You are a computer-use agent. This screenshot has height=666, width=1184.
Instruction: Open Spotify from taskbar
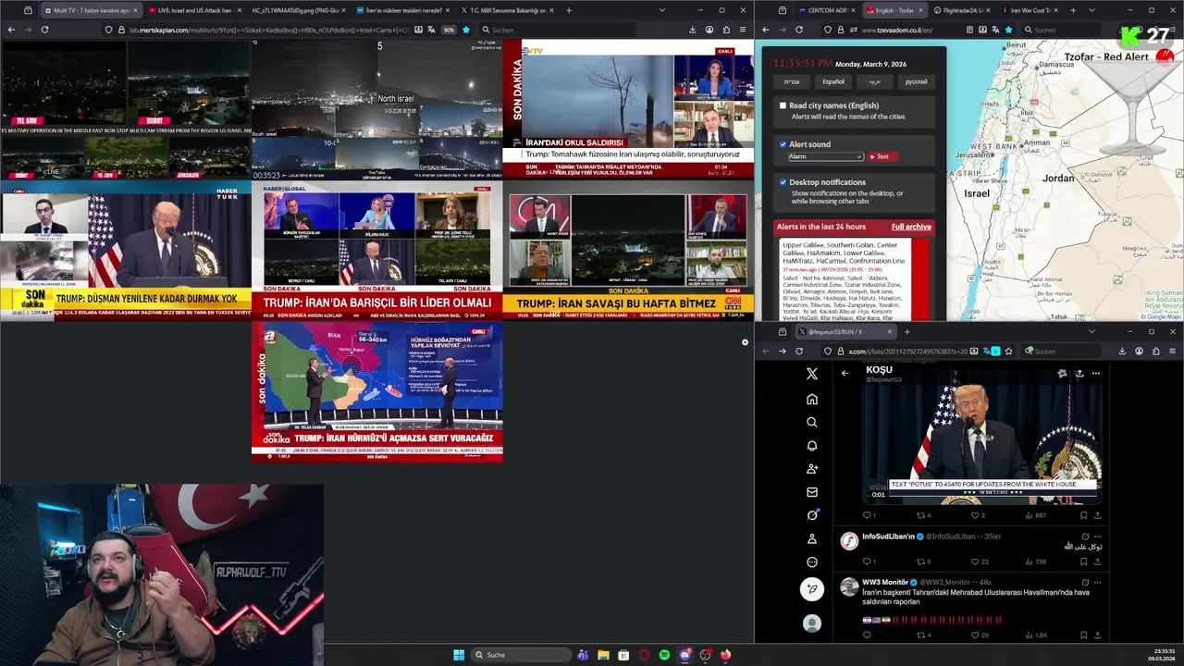(664, 655)
